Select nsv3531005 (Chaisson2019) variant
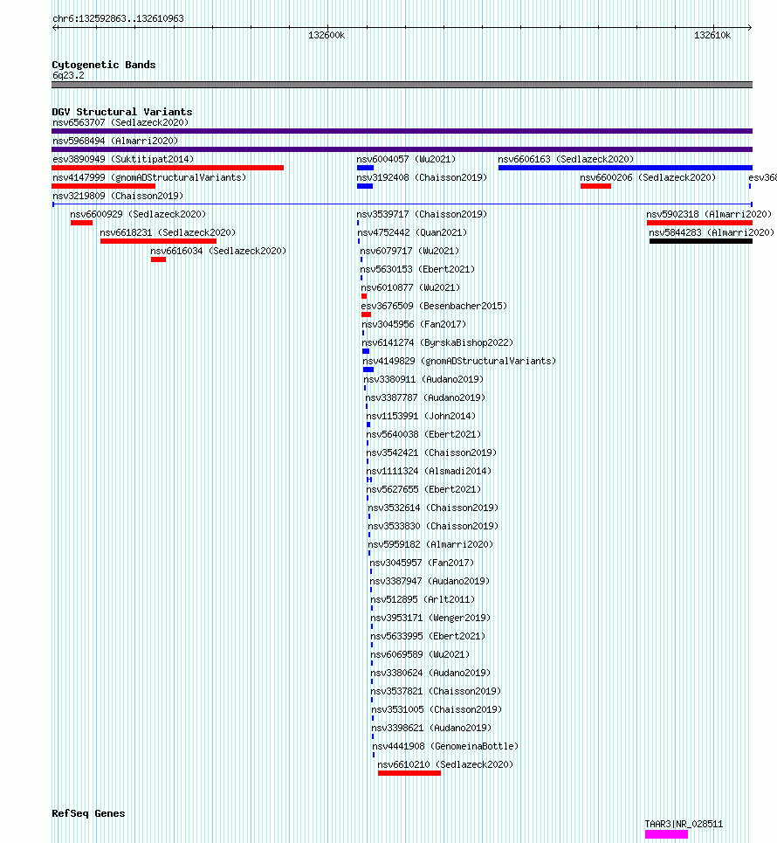The image size is (777, 843). tap(437, 709)
